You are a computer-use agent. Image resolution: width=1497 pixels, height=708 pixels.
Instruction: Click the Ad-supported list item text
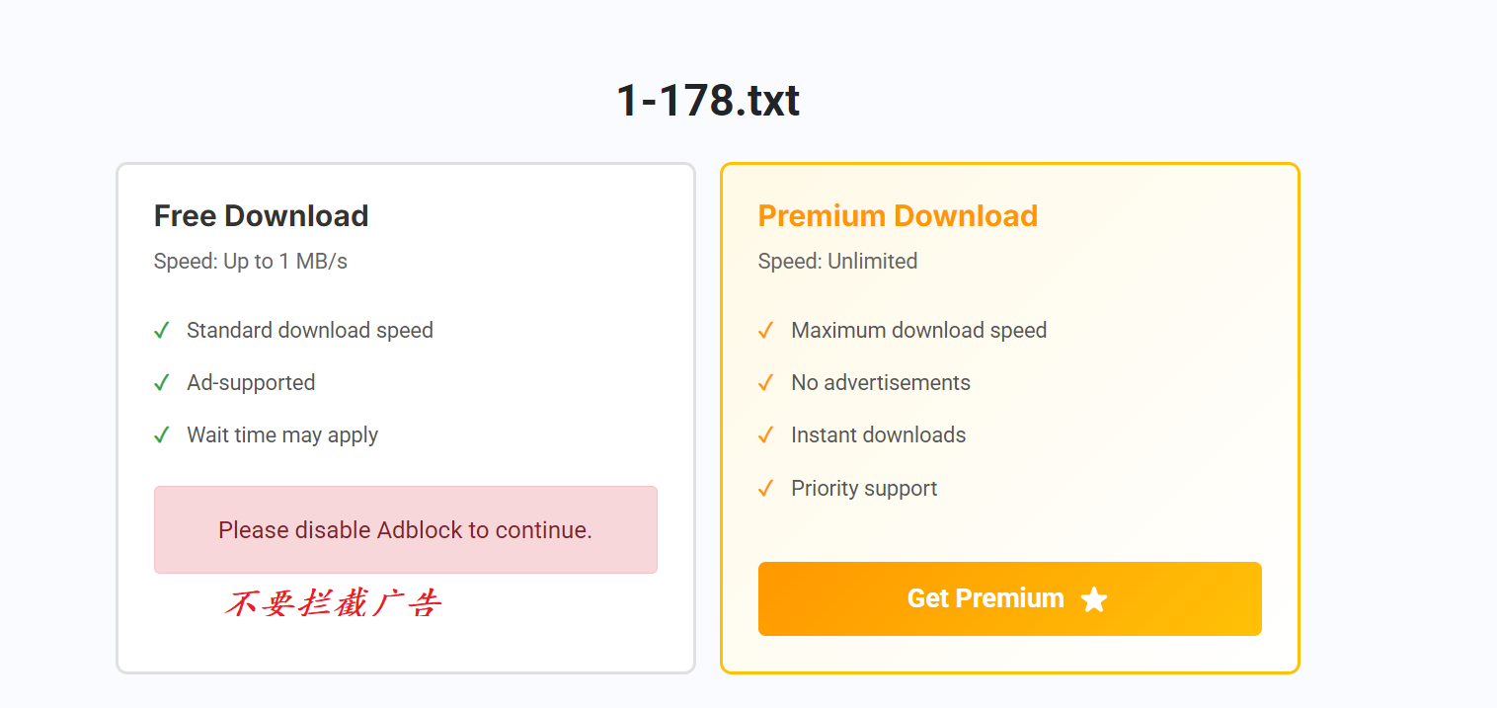pyautogui.click(x=251, y=382)
